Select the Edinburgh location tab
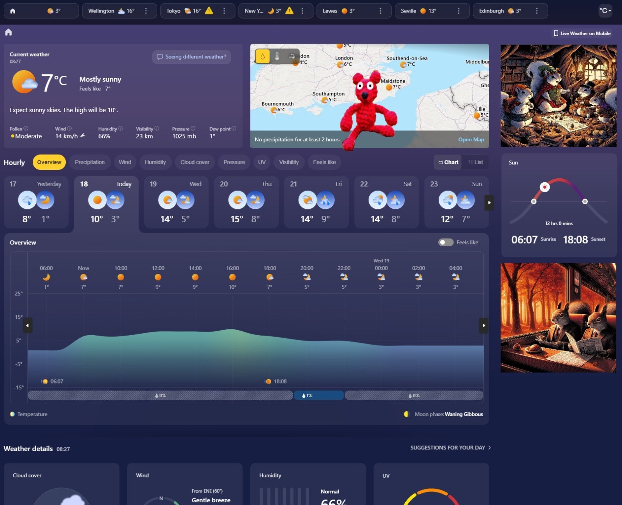 tap(510, 11)
